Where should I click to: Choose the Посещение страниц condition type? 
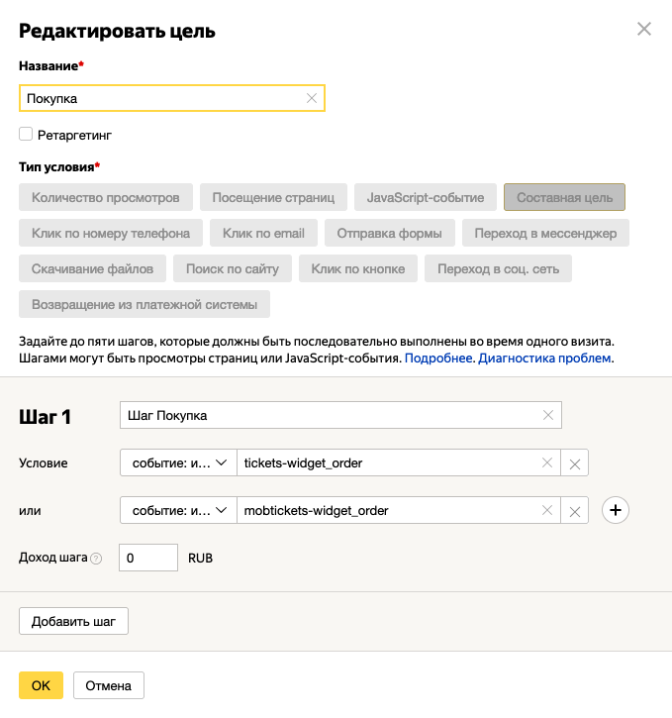click(273, 197)
